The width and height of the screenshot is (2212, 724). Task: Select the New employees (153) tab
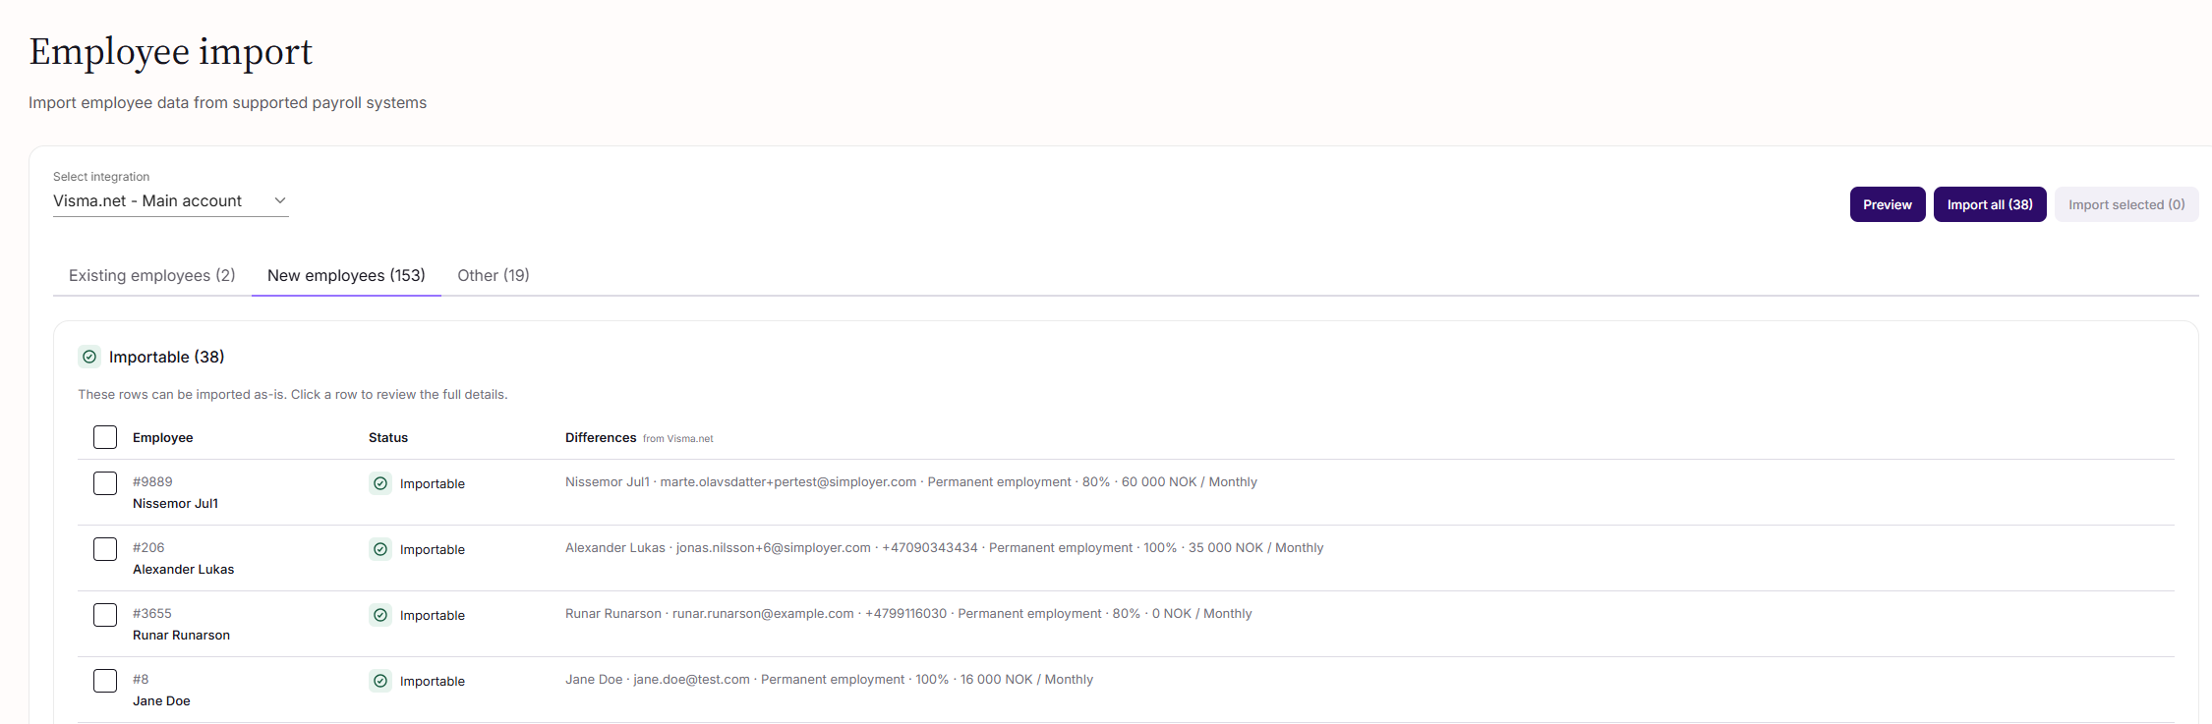[346, 275]
